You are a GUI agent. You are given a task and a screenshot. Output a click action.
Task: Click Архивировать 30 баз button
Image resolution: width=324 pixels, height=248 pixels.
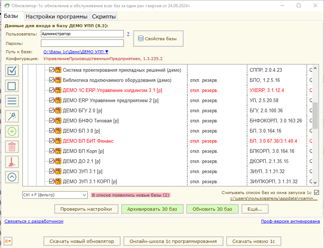click(x=152, y=209)
